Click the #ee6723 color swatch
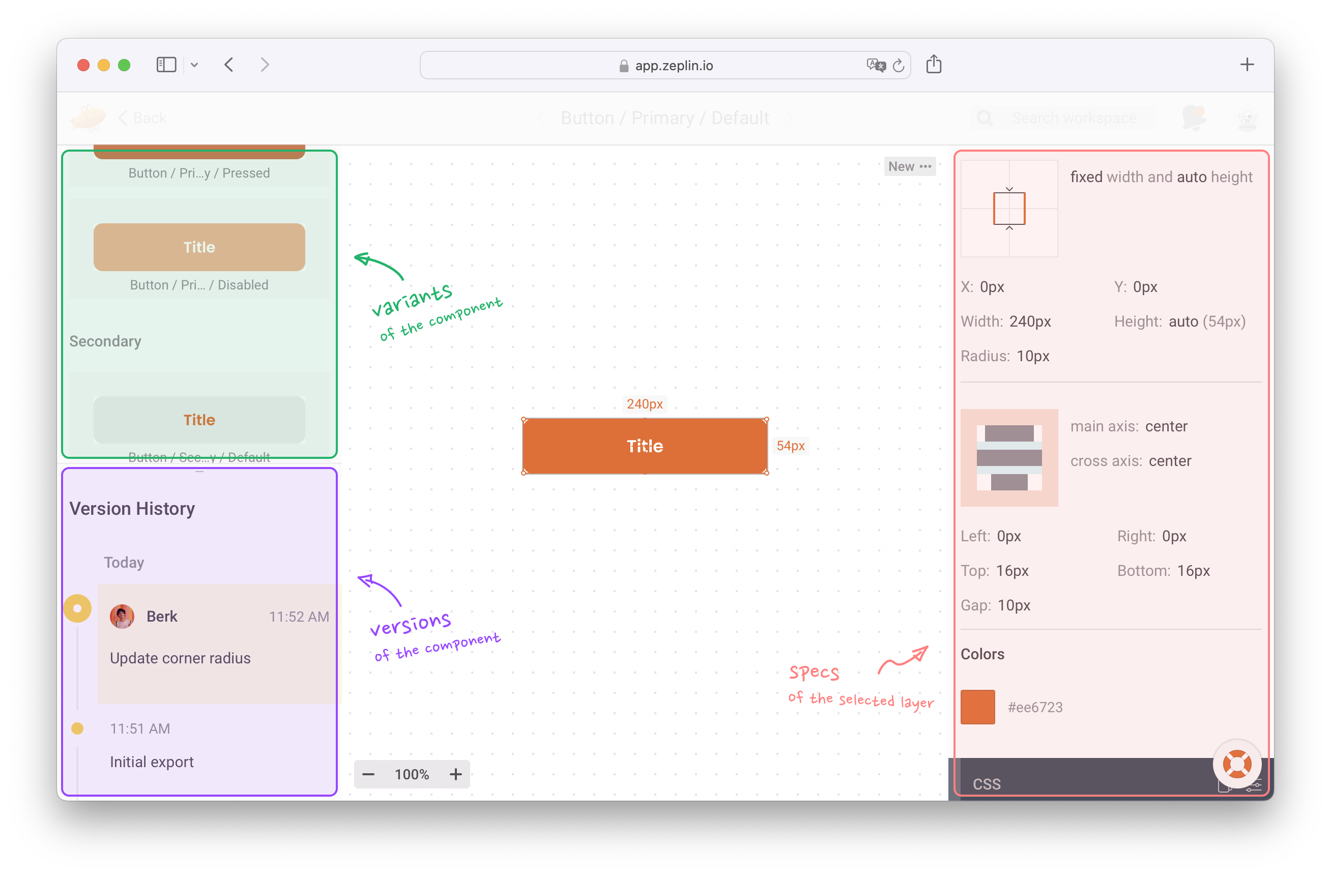The image size is (1331, 876). point(977,707)
